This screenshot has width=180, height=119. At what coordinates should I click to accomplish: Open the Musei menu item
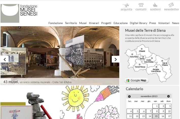point(83,23)
